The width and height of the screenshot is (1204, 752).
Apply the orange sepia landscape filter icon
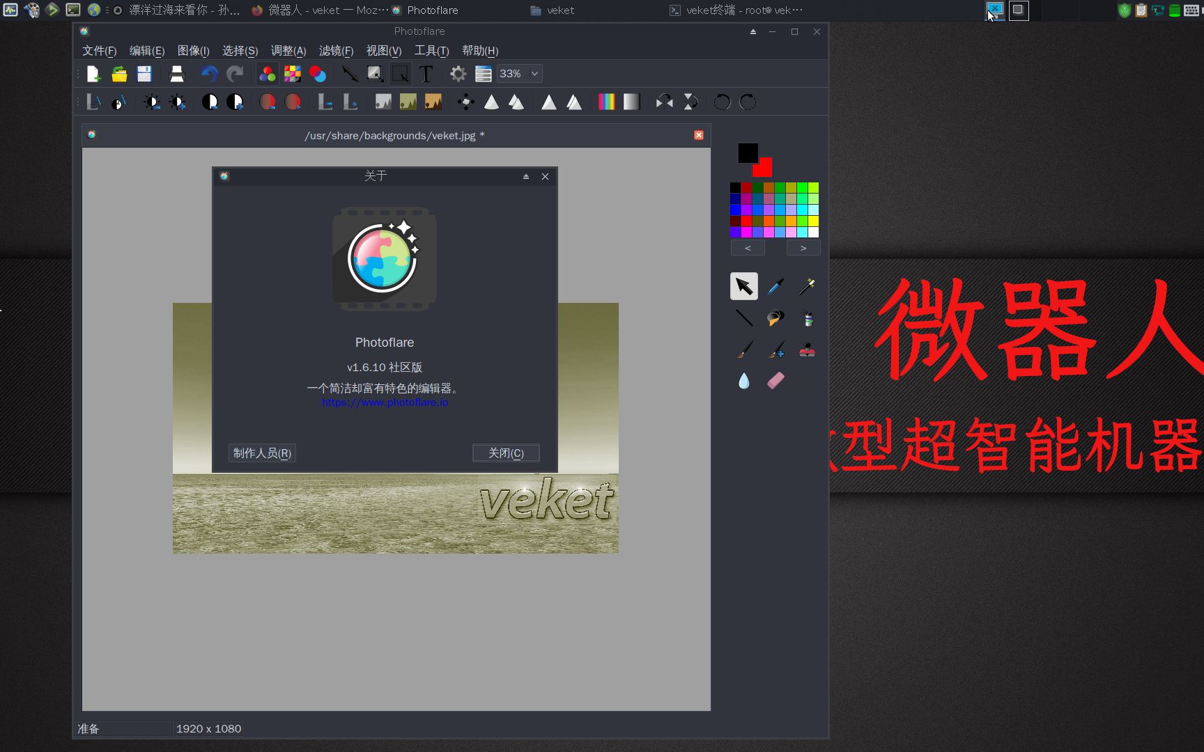tap(433, 102)
